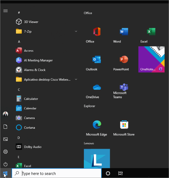Click the Explorar group title
The height and width of the screenshot is (178, 169).
pyautogui.click(x=89, y=106)
